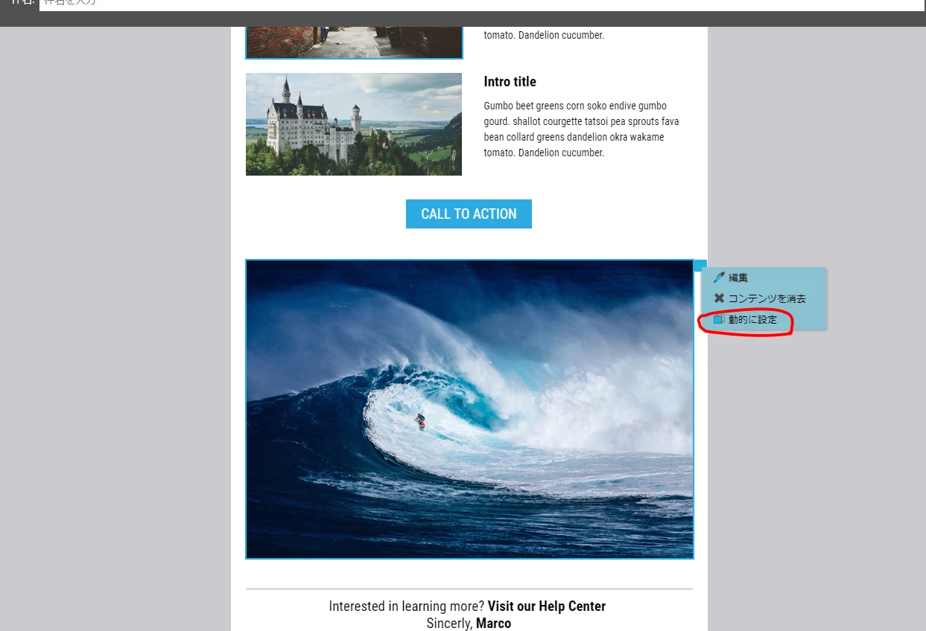Select the castle image block
926x631 pixels.
coord(354,124)
